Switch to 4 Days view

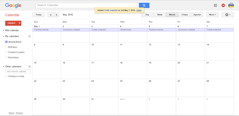point(185,15)
